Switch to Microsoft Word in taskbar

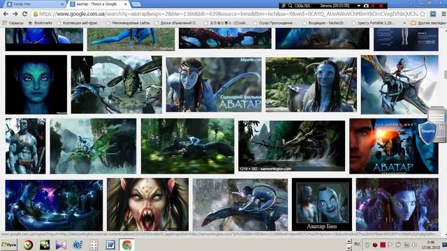tap(110, 245)
